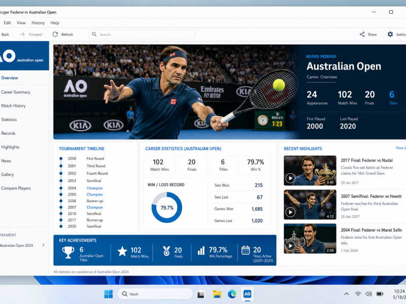Click the battery tray icon
406x304 pixels.
point(380,294)
